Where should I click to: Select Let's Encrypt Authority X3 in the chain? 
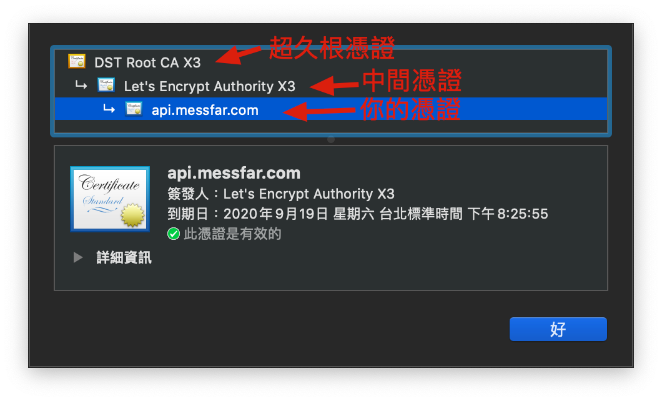tap(209, 86)
